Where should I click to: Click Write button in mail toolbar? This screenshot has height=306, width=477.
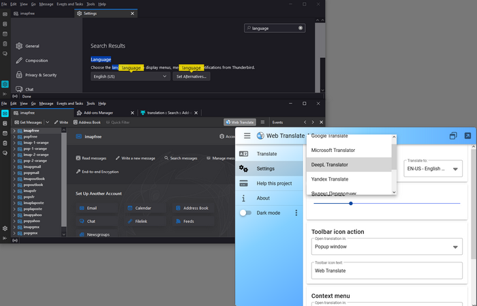(61, 122)
